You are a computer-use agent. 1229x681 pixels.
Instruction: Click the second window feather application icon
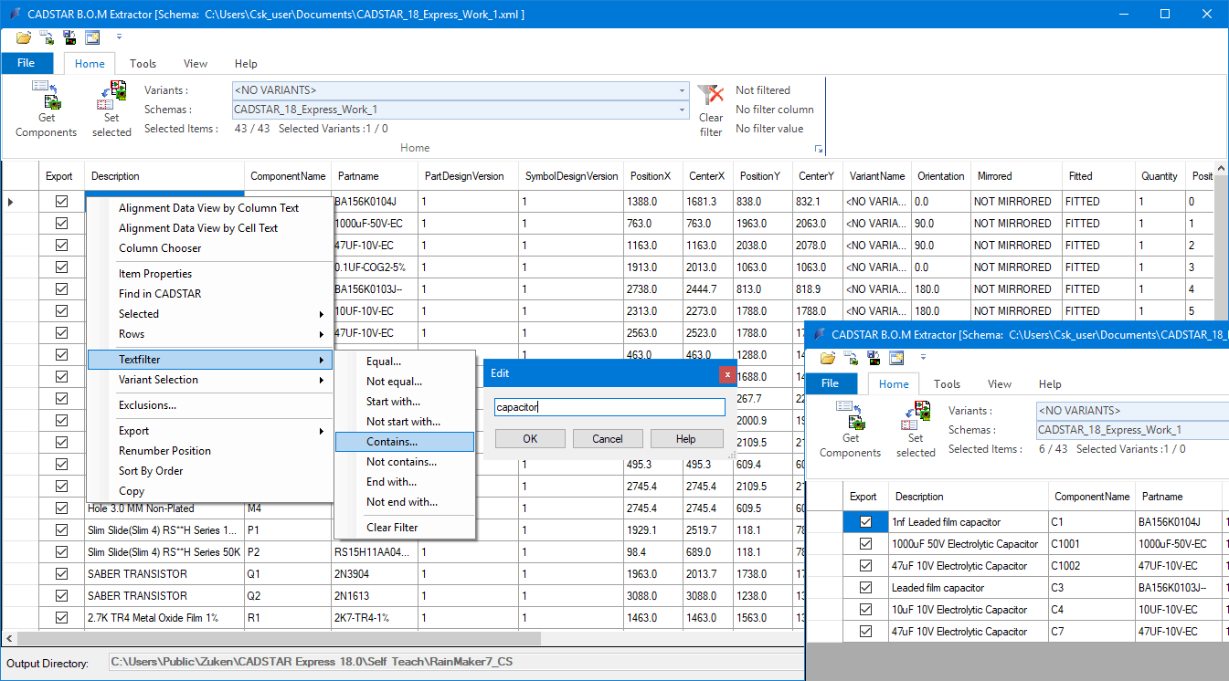[819, 334]
